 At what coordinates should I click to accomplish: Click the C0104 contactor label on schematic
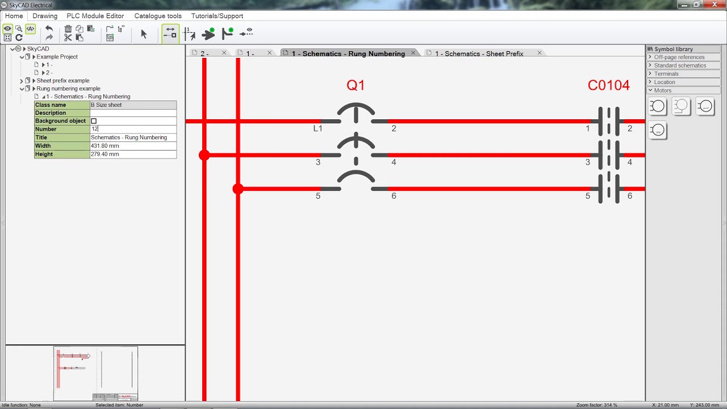pyautogui.click(x=609, y=85)
